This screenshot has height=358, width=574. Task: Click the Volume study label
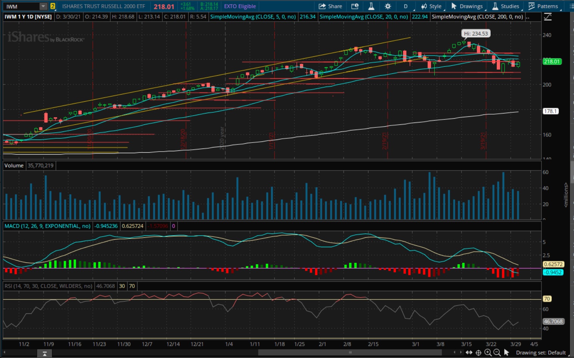pyautogui.click(x=14, y=166)
